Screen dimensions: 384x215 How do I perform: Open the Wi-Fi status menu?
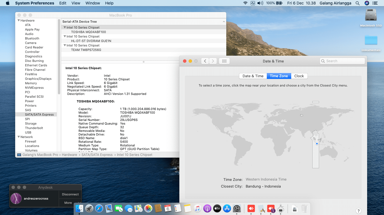coord(245,3)
